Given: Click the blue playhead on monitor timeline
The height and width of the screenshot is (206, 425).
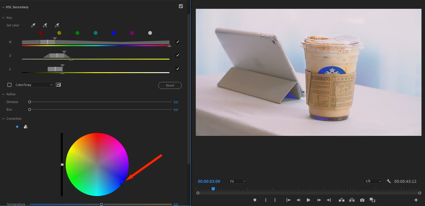Looking at the screenshot, I should coord(213,189).
